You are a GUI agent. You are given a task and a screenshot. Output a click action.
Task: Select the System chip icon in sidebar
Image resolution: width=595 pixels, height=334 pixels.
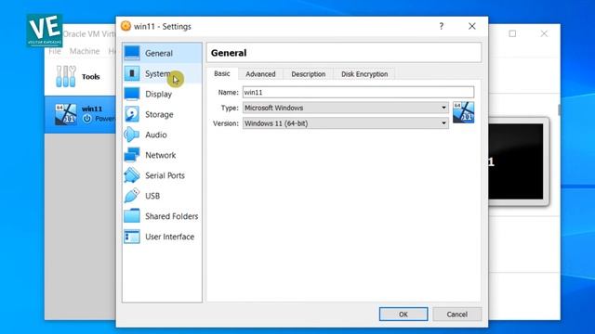click(x=132, y=73)
